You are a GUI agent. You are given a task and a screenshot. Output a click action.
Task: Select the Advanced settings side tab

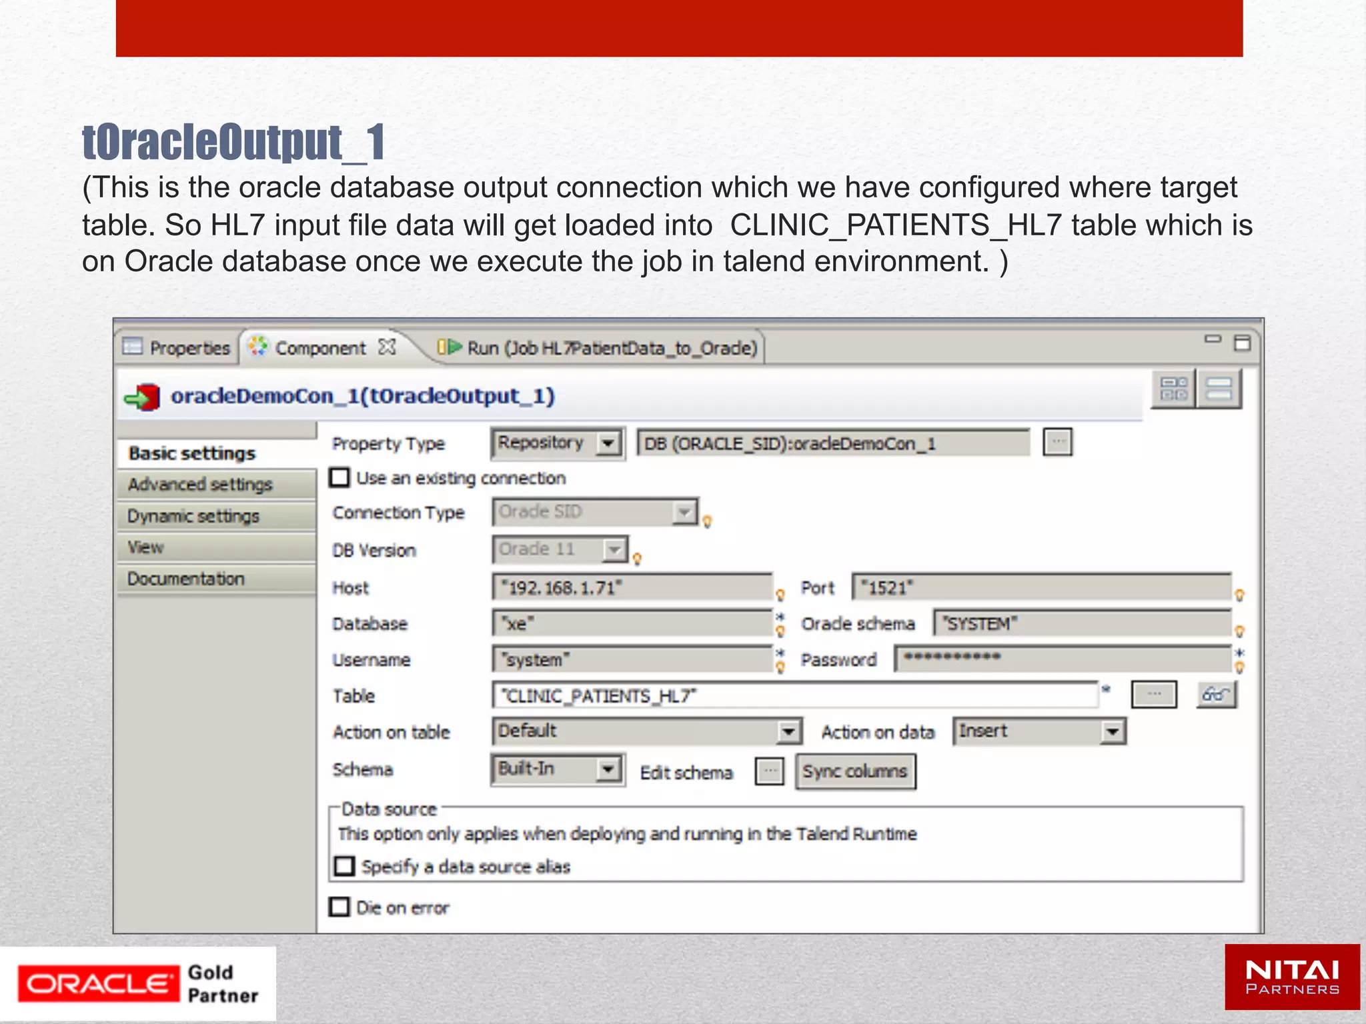pos(201,485)
